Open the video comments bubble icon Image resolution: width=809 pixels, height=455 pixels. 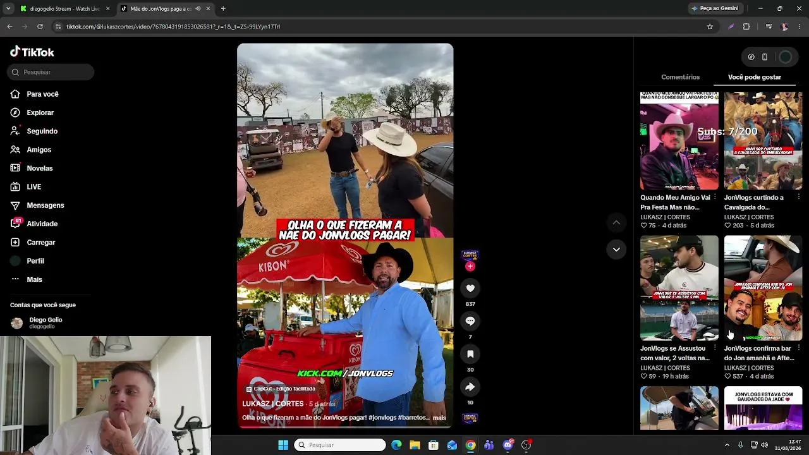(470, 321)
